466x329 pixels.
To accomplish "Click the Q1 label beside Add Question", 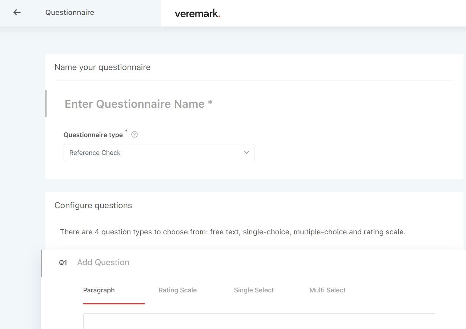I will pyautogui.click(x=63, y=262).
